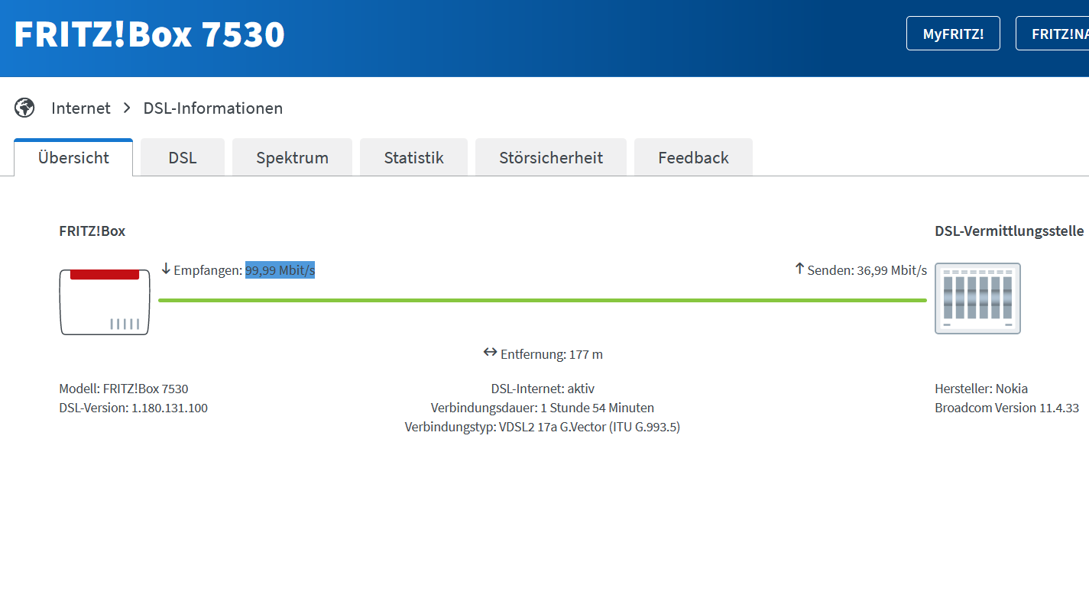The image size is (1089, 597).
Task: Click the bold FRITZ!Box heading
Action: (x=92, y=231)
